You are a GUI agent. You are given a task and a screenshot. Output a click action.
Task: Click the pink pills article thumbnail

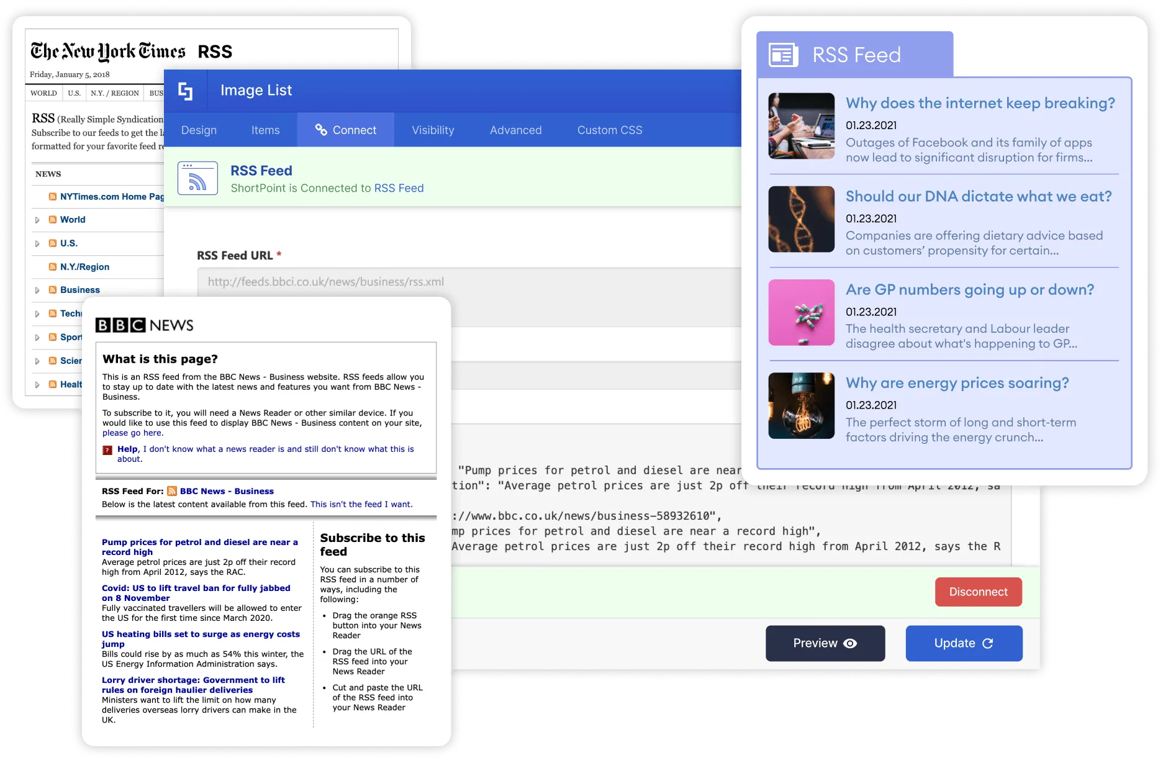801,312
